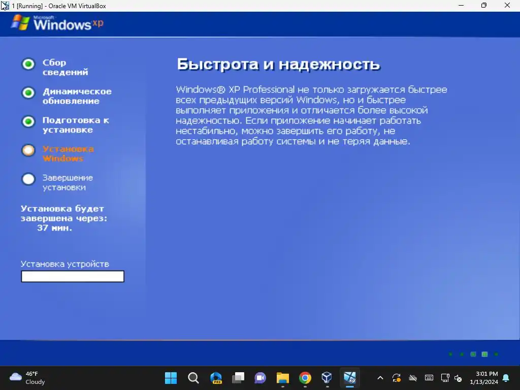Click the sync status tray icon
The image size is (520, 390).
pos(396,378)
